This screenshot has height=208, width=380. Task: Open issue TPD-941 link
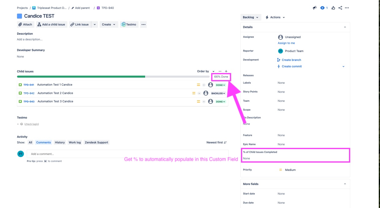29,85
